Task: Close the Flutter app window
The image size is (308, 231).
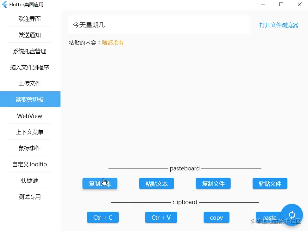Action: pos(299,4)
